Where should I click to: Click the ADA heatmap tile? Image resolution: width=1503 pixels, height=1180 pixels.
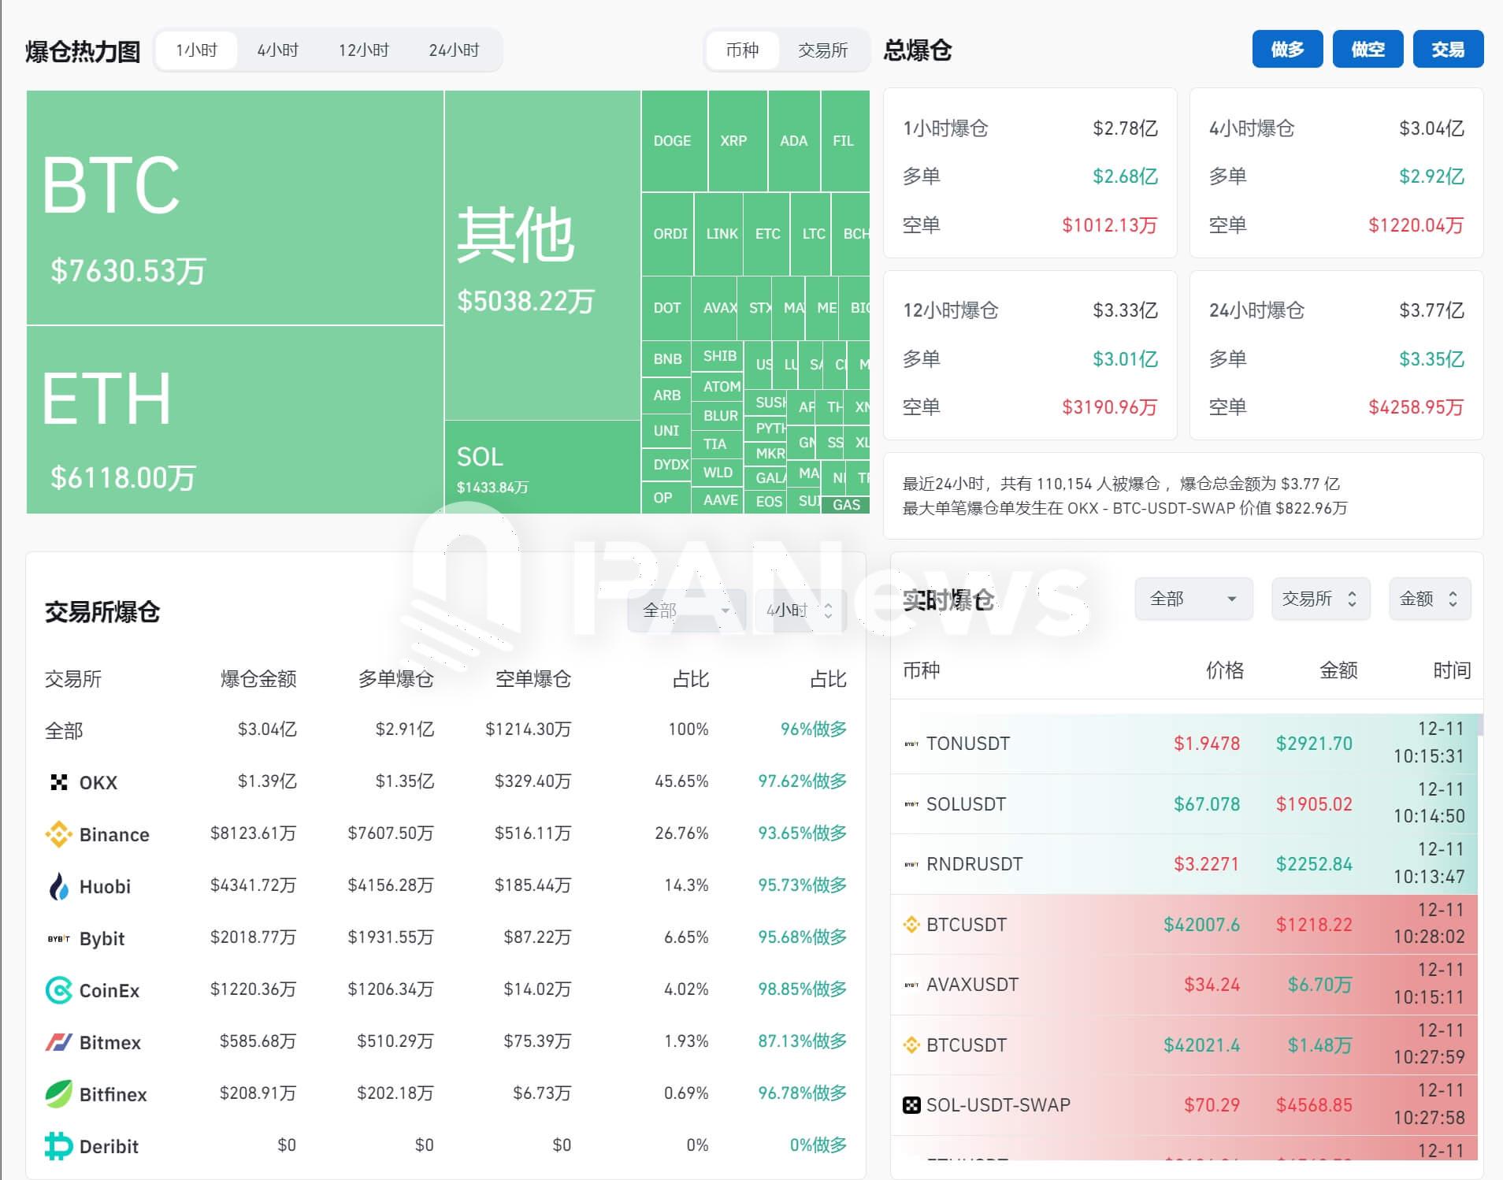coord(794,141)
